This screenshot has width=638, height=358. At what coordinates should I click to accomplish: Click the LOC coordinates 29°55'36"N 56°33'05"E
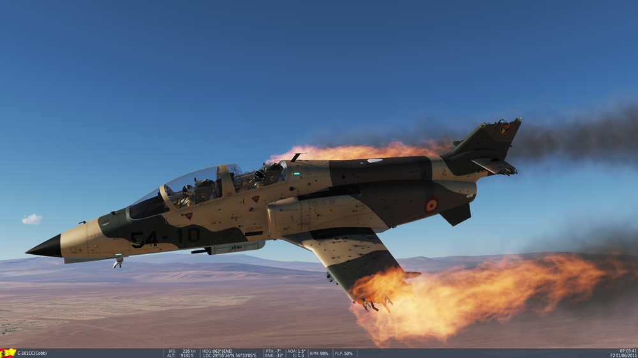[x=230, y=355]
